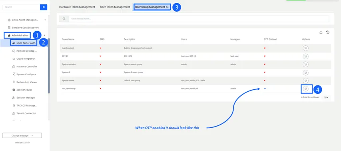Image resolution: width=341 pixels, height=151 pixels.
Task: Focus the Enter Group Name field
Action: click(x=199, y=19)
